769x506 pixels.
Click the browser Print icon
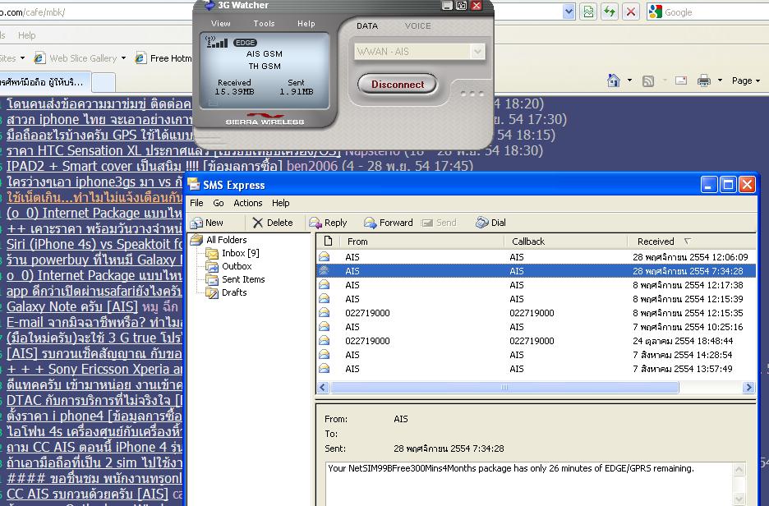point(704,80)
